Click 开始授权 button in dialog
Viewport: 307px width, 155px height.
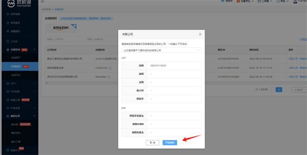(170, 143)
